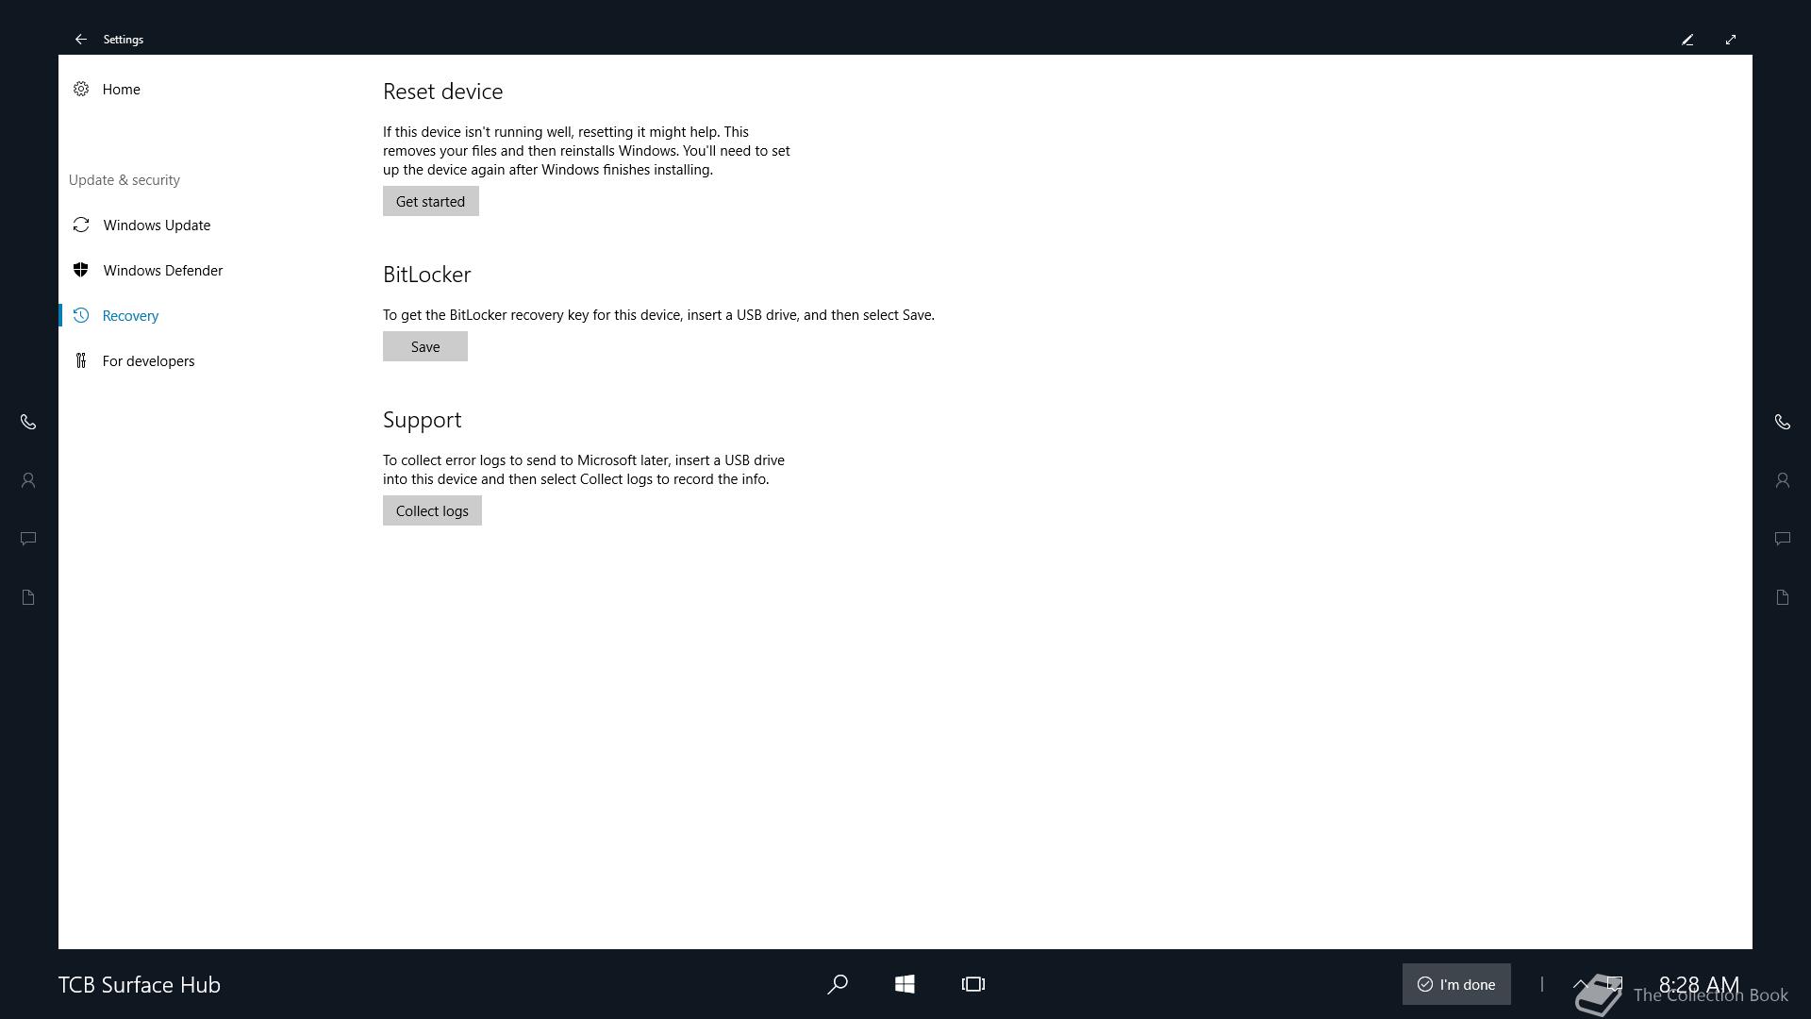Open For developers section
1811x1019 pixels.
tap(148, 360)
